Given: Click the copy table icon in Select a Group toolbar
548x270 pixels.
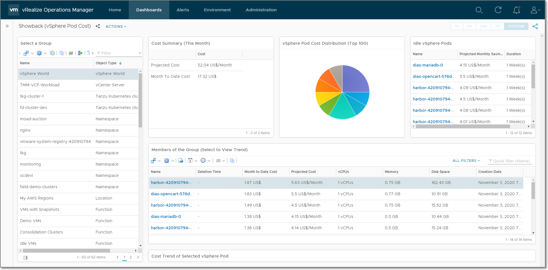Looking at the screenshot, I should [62, 53].
